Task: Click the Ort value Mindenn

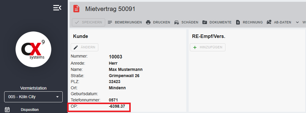Action: click(x=117, y=88)
